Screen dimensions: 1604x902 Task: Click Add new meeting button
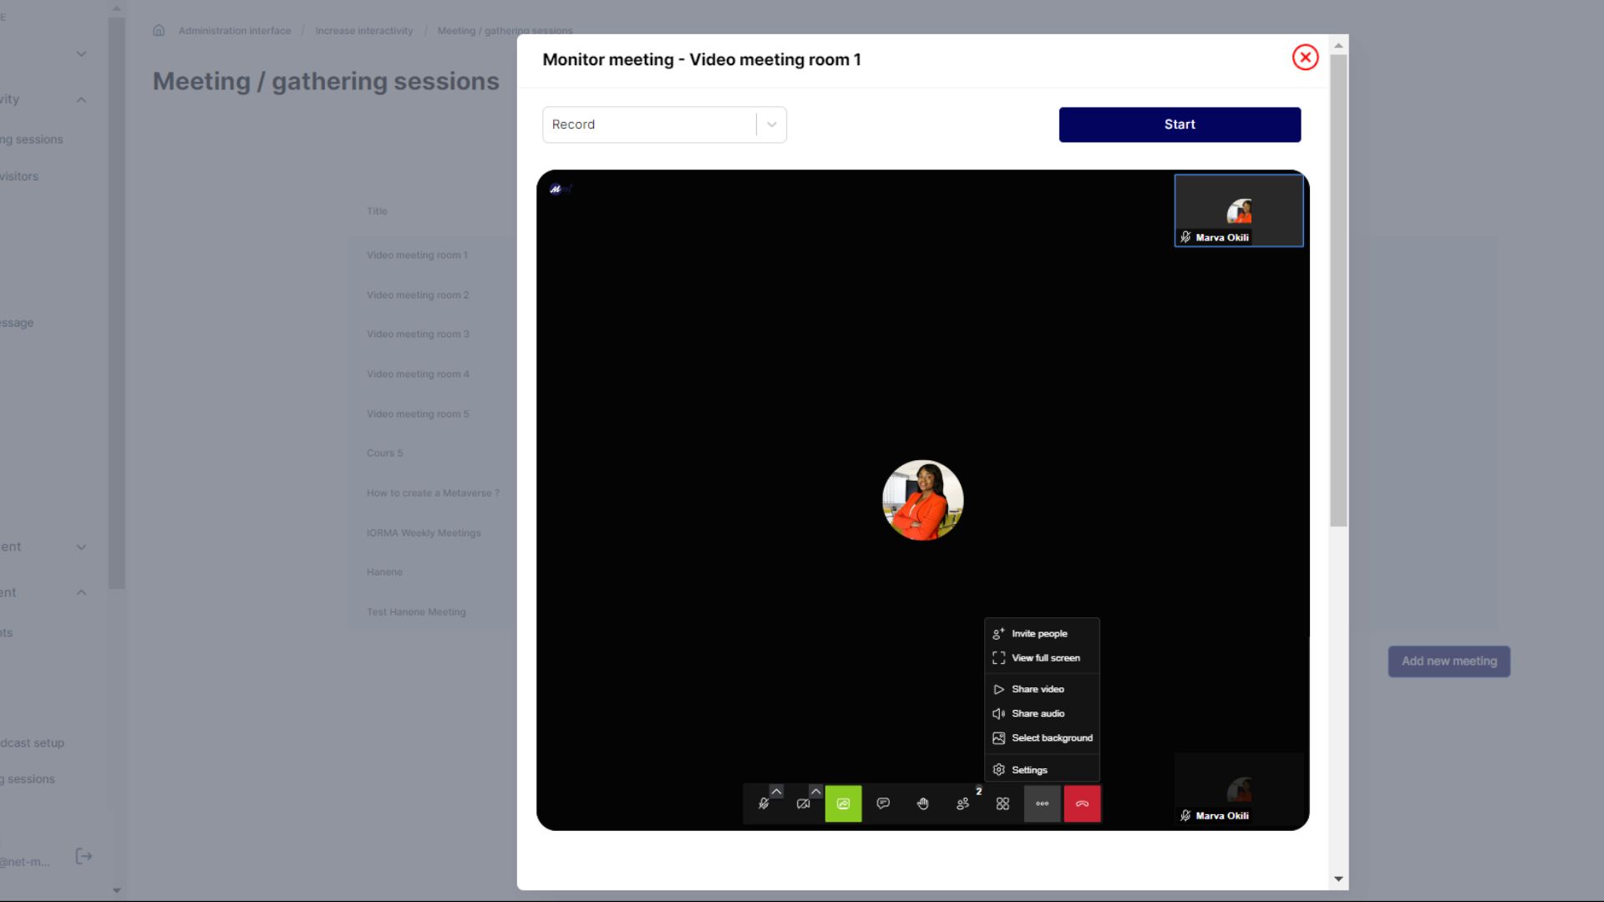coord(1449,661)
